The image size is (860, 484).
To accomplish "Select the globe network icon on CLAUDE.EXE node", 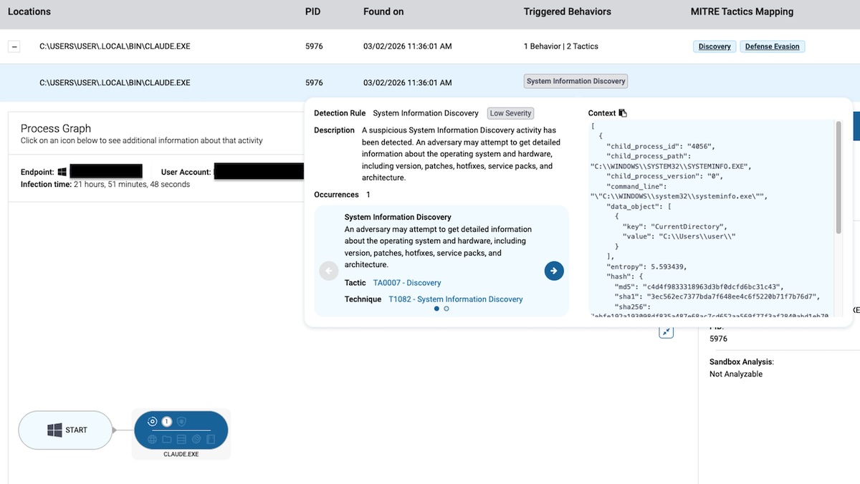I will (x=153, y=439).
